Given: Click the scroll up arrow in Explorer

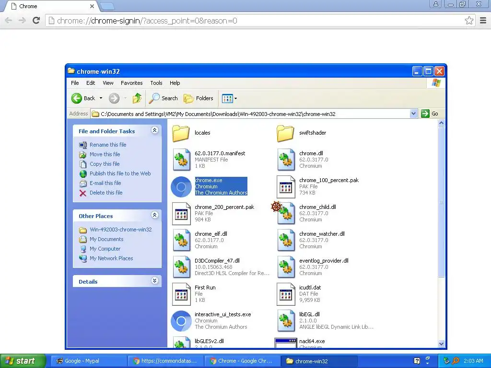Looking at the screenshot, I should [441, 123].
